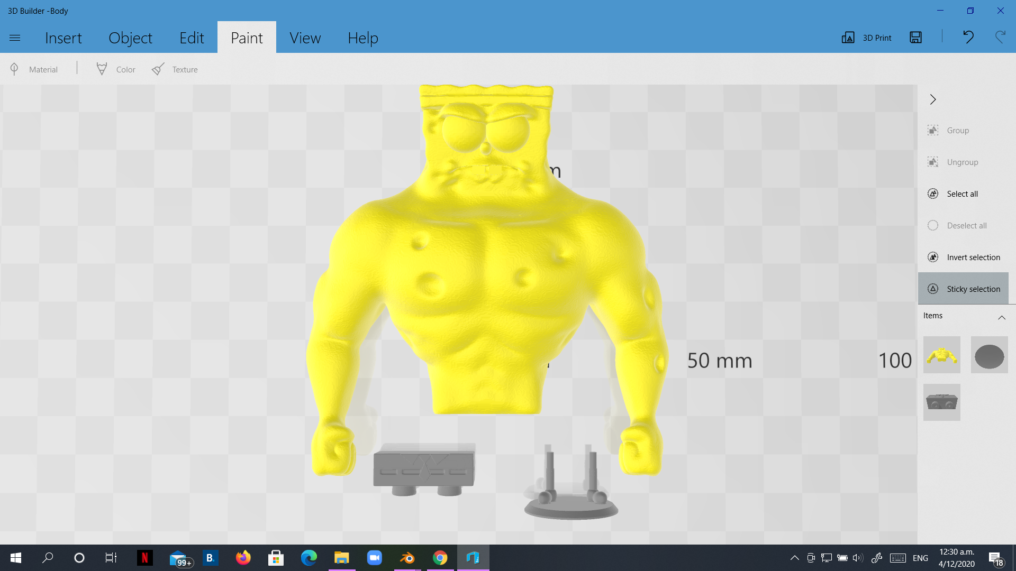This screenshot has height=571, width=1016.
Task: Select the yellow body item thumbnail
Action: click(941, 355)
